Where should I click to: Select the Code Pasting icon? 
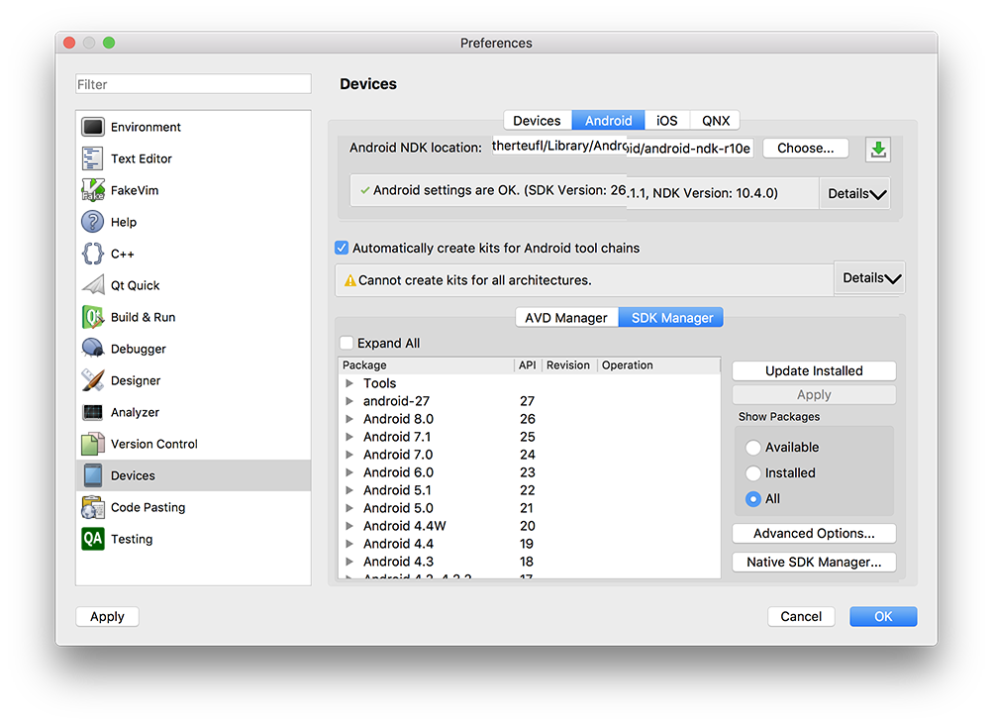pos(94,507)
